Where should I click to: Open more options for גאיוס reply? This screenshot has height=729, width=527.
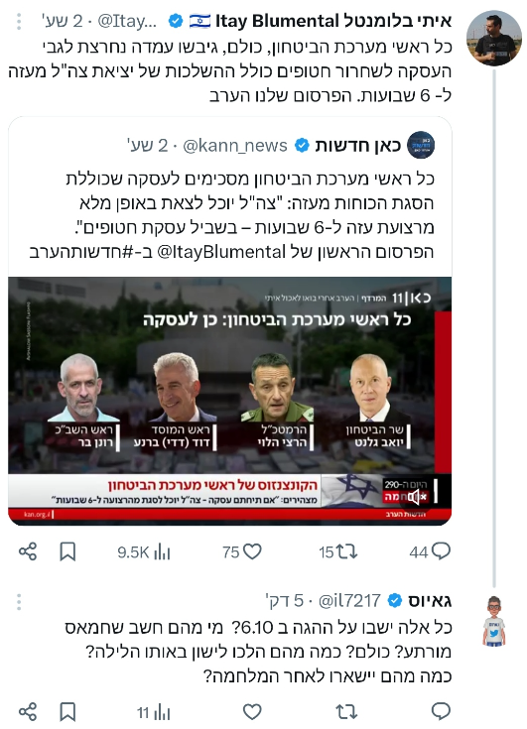[x=19, y=602]
